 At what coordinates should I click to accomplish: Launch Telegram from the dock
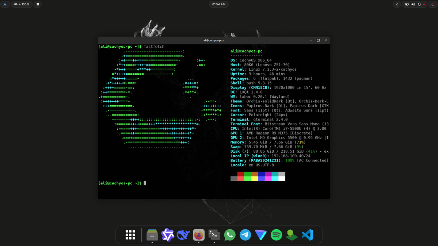(x=245, y=235)
